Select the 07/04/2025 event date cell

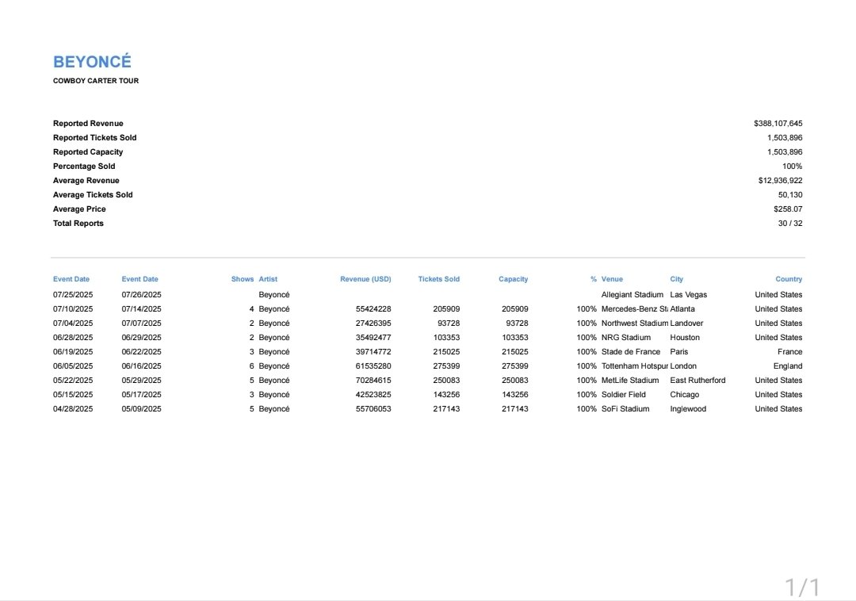[73, 323]
